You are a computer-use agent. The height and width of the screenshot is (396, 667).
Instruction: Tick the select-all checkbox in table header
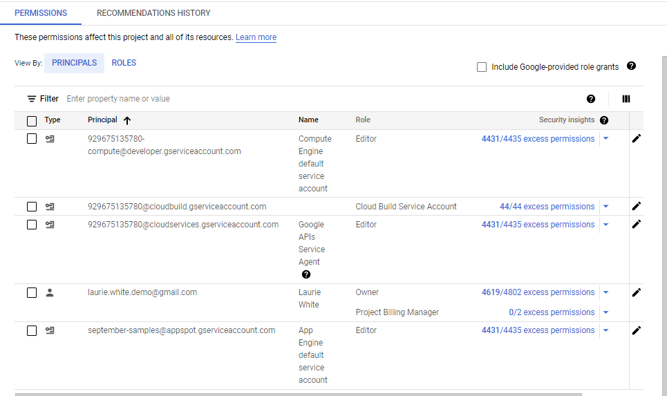[x=32, y=121]
